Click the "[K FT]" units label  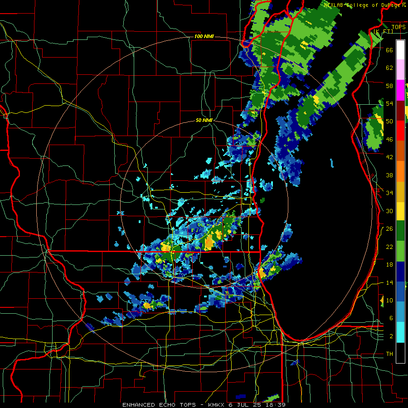tap(383, 31)
